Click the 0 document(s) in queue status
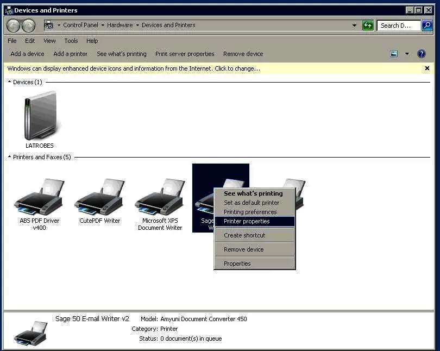 pos(191,339)
